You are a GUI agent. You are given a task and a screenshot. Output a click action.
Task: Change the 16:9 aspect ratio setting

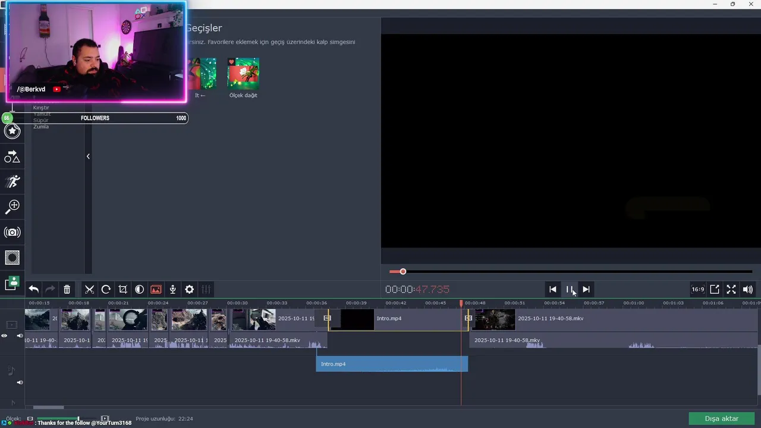coord(698,289)
